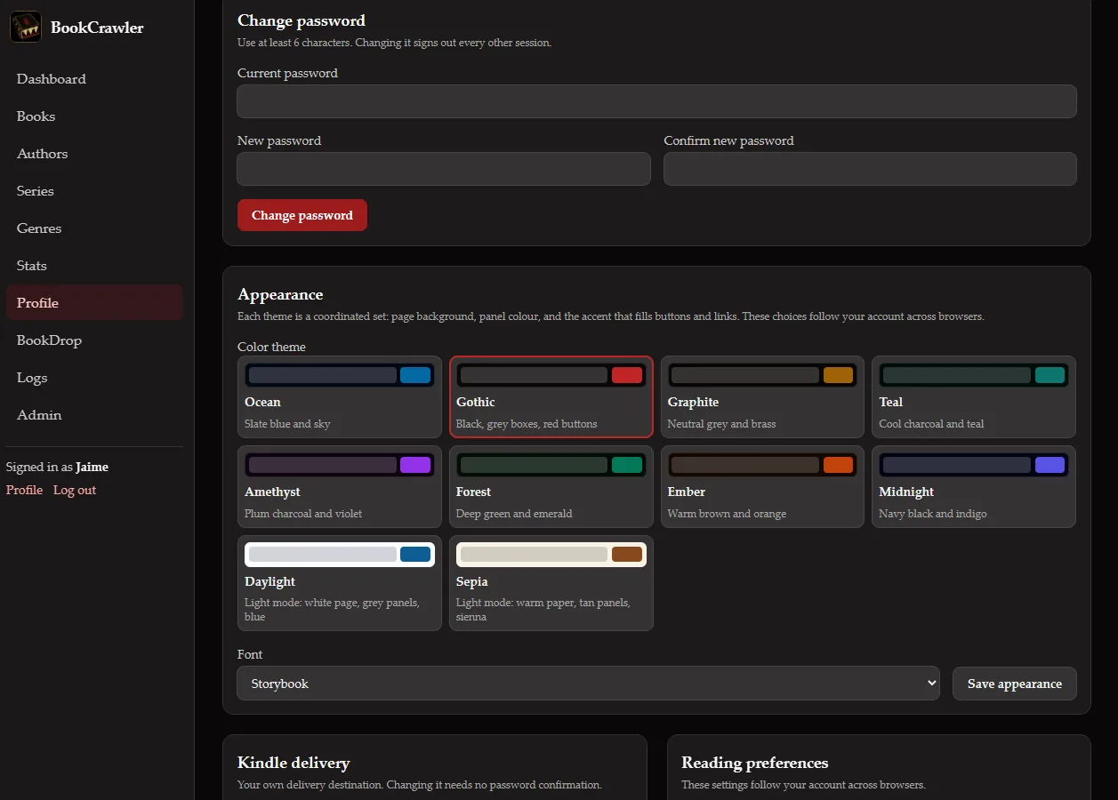Switch to the Midnight theme
Screen dimensions: 1118x800
[974, 487]
